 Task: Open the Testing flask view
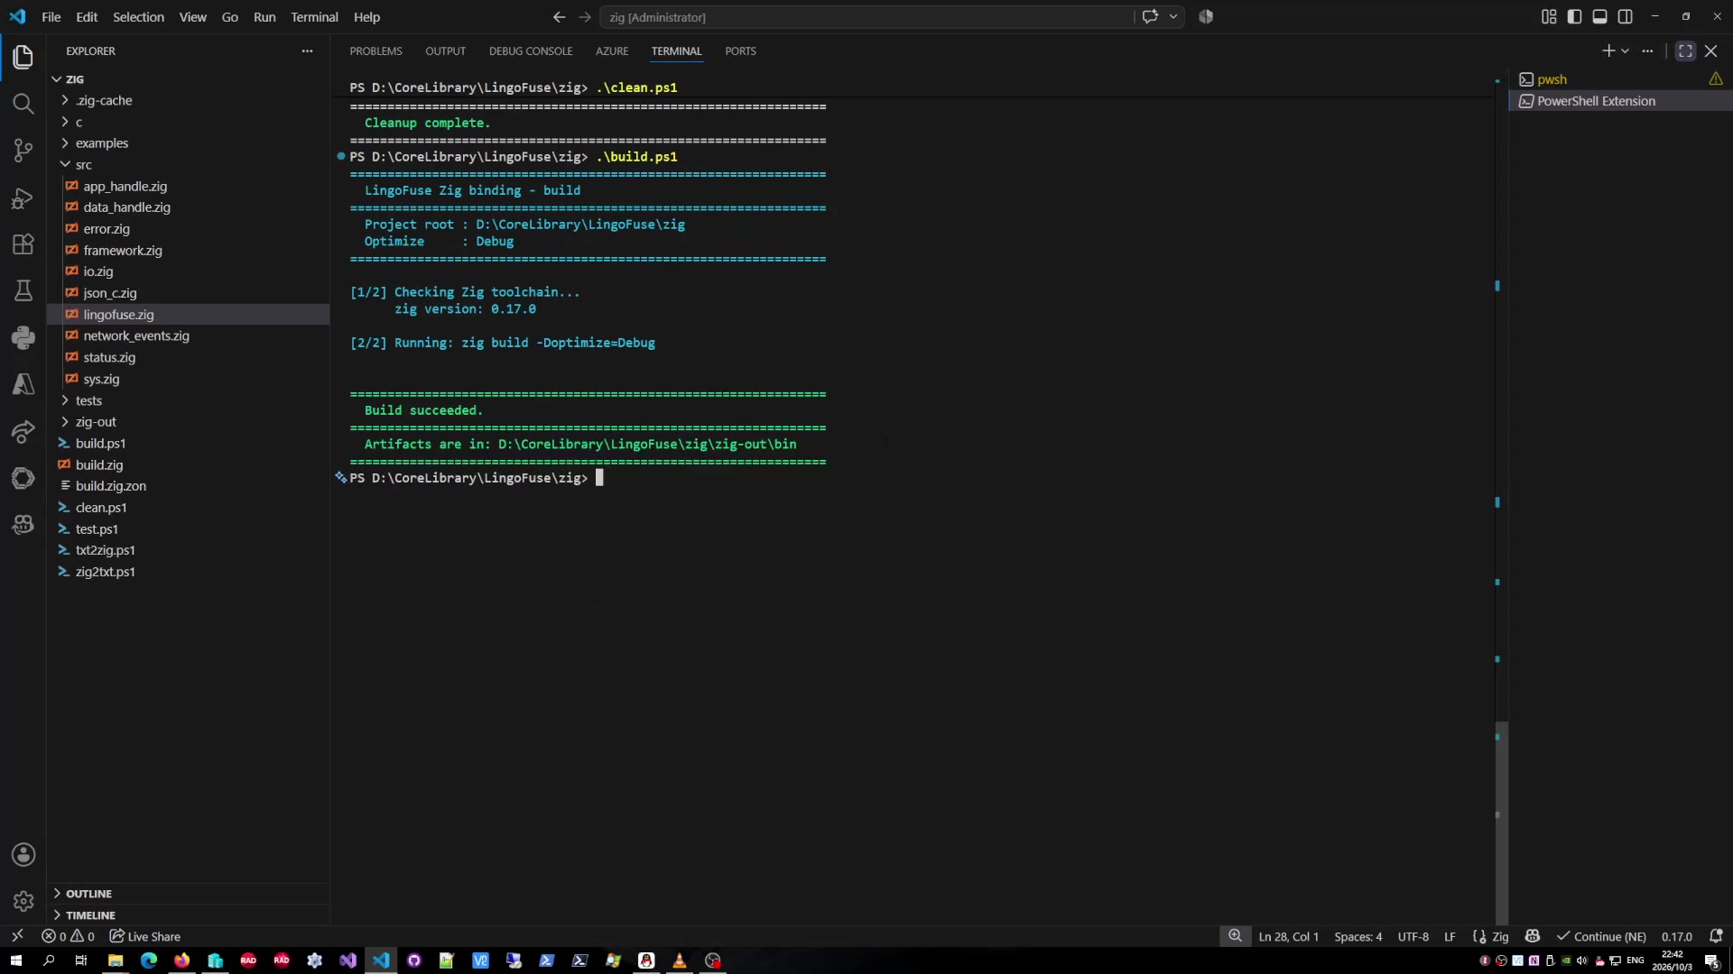pos(23,290)
